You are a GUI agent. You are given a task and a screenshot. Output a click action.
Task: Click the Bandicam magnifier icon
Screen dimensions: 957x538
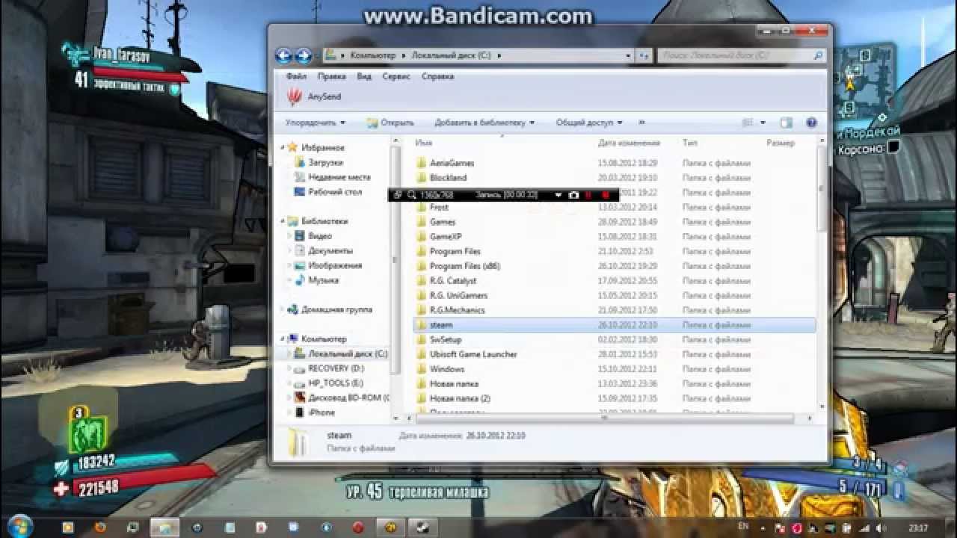(x=411, y=195)
